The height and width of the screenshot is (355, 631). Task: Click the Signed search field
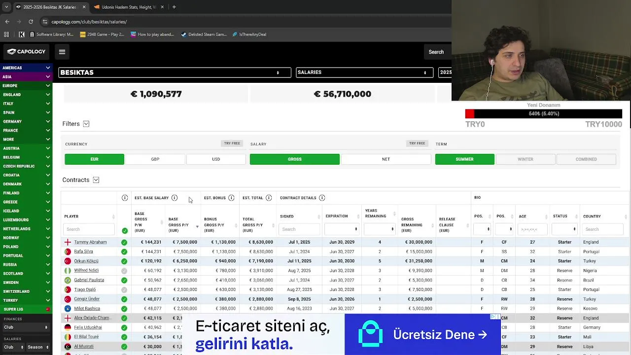(x=299, y=229)
